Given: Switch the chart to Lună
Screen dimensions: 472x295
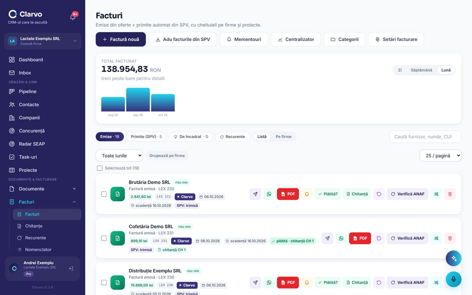Looking at the screenshot, I should click(446, 70).
